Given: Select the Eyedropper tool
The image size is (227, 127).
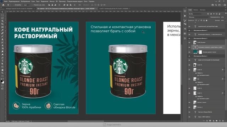Looking at the screenshot, I should coord(2,30).
